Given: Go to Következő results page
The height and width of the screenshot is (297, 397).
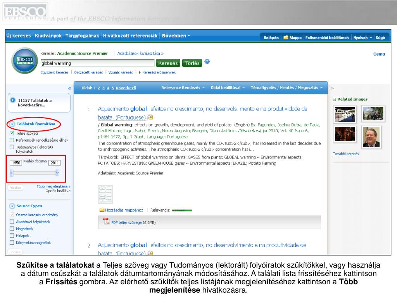Looking at the screenshot, I should [126, 88].
